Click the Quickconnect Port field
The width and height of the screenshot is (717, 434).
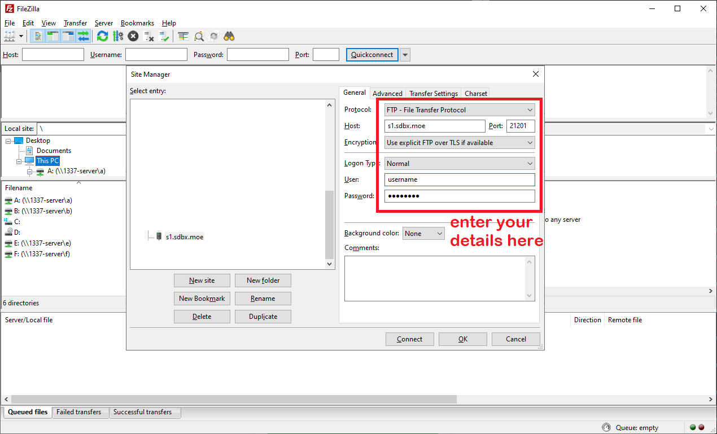tap(326, 55)
